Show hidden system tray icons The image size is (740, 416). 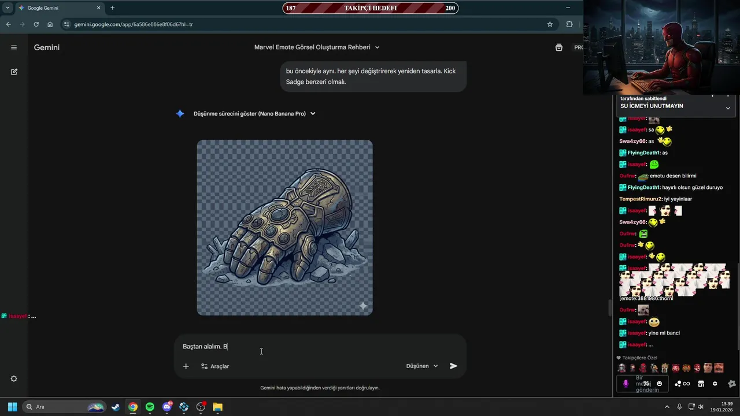pyautogui.click(x=667, y=407)
